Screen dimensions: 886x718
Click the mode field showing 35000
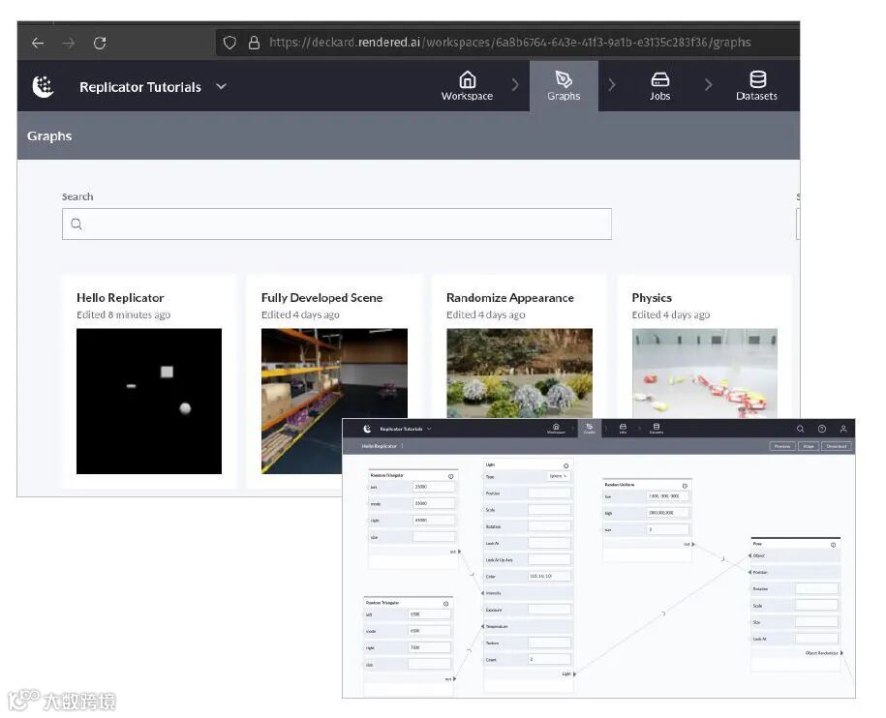click(x=434, y=503)
